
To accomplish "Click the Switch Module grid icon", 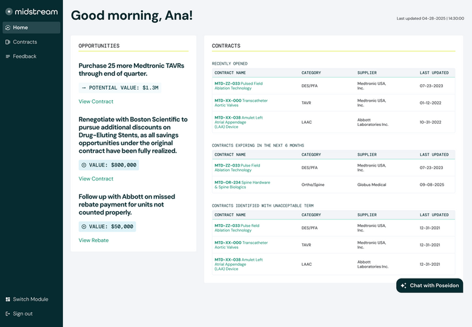I will 8,299.
